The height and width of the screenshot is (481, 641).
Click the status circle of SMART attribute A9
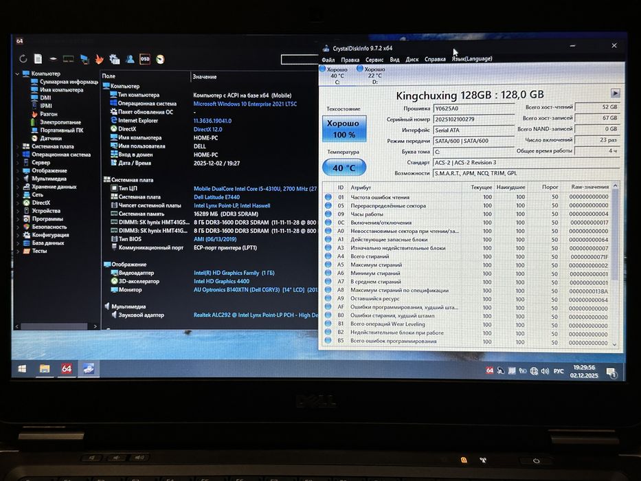[x=328, y=298]
